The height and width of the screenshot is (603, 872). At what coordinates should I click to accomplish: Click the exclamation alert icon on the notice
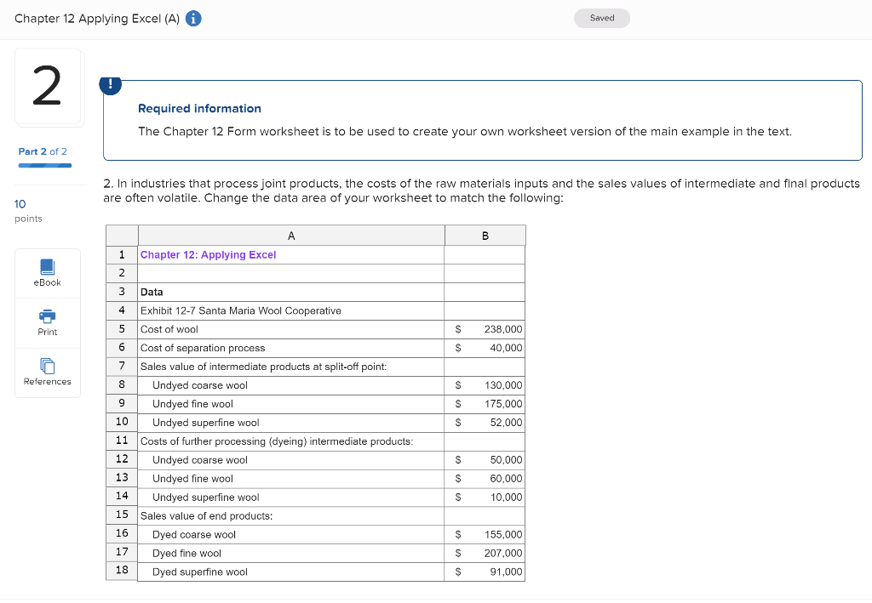click(x=110, y=85)
